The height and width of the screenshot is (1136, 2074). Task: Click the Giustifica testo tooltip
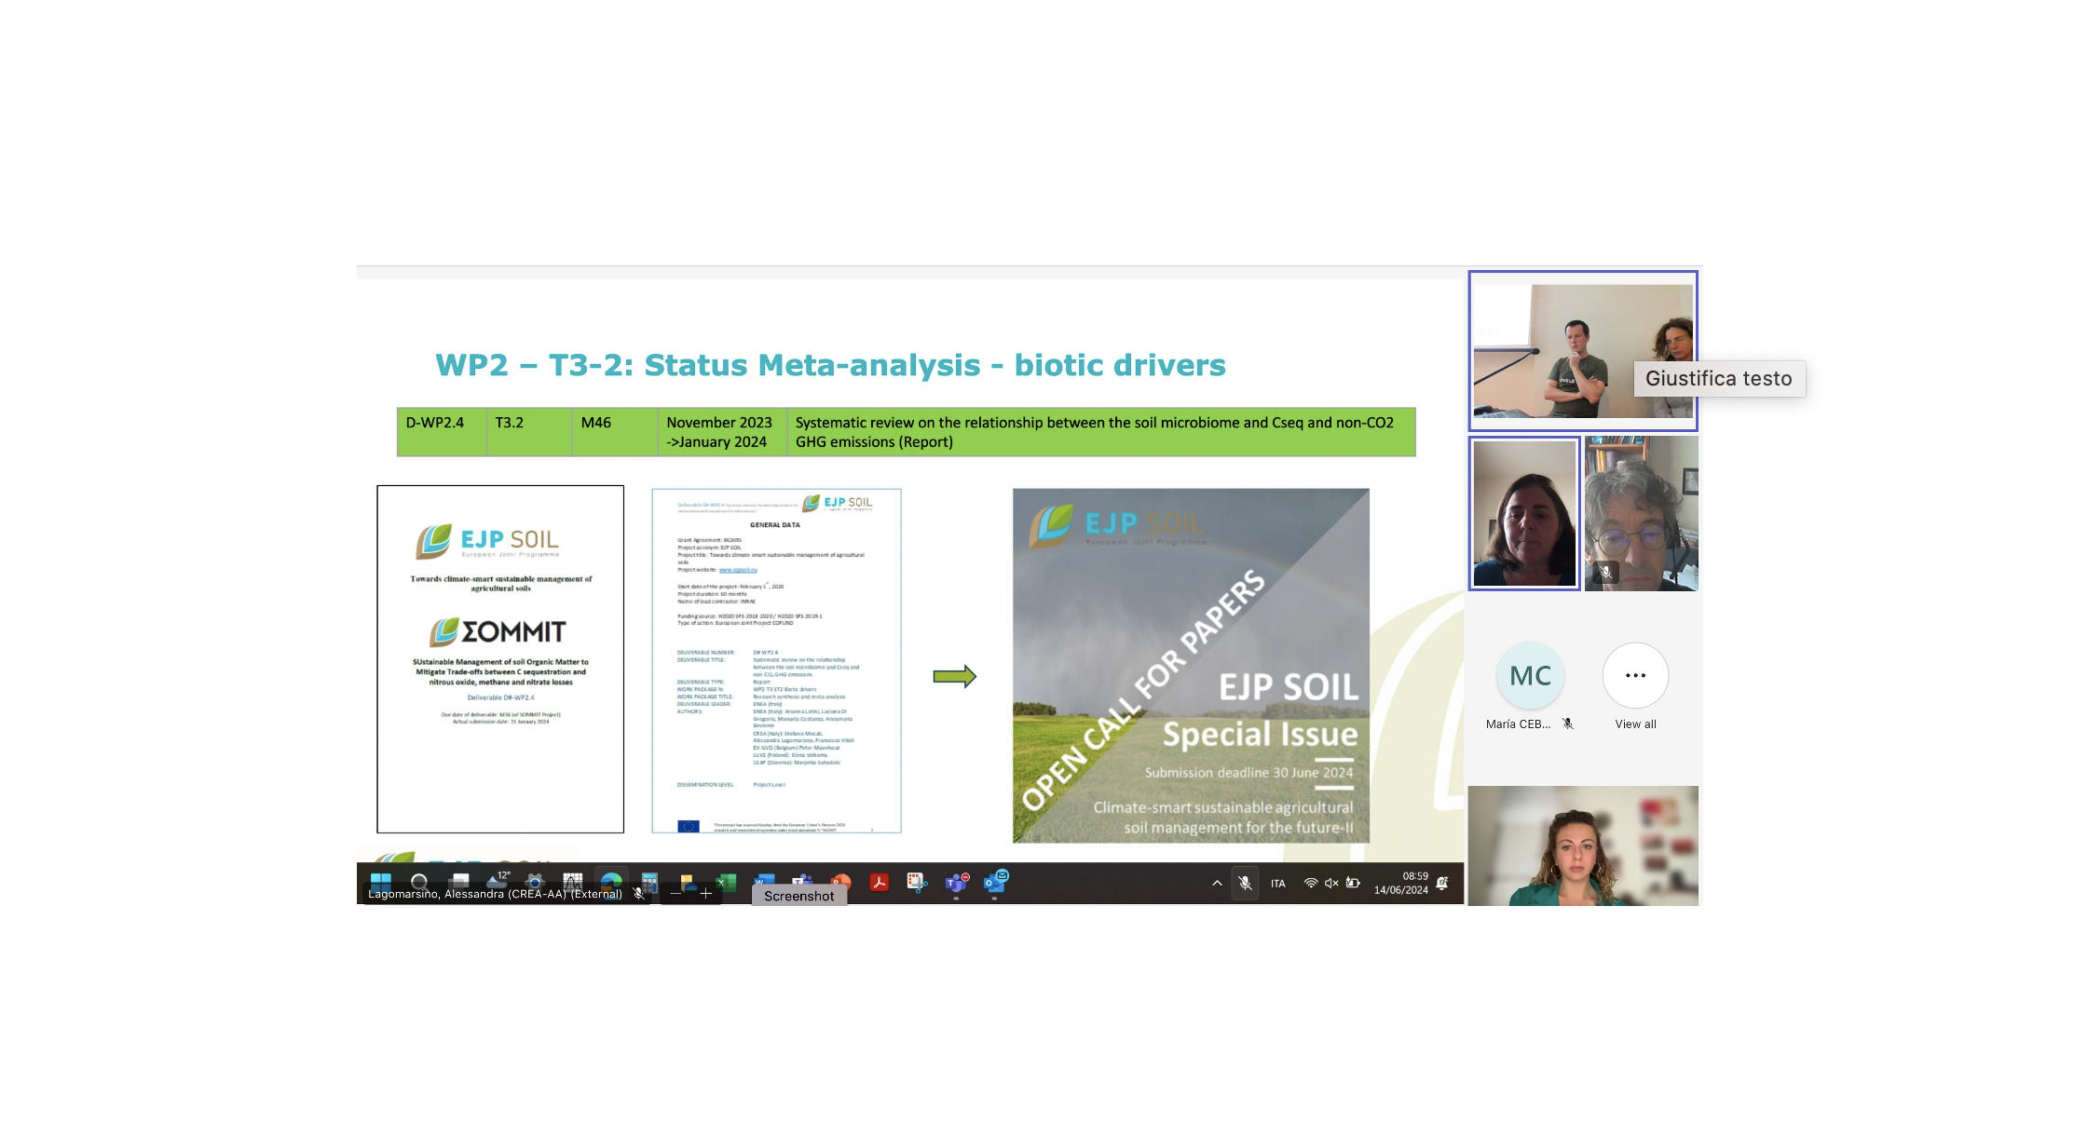pyautogui.click(x=1719, y=379)
